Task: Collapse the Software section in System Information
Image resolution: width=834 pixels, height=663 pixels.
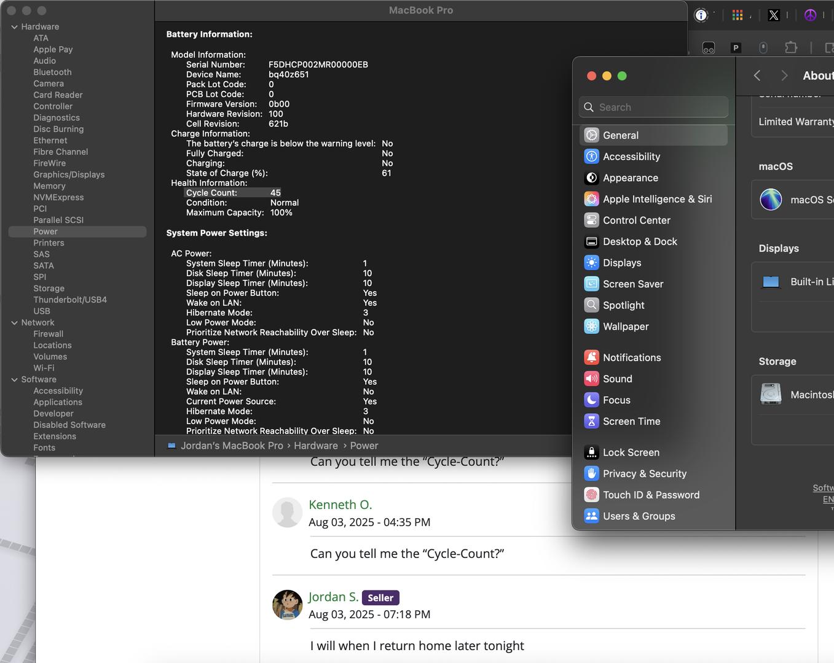Action: 14,380
